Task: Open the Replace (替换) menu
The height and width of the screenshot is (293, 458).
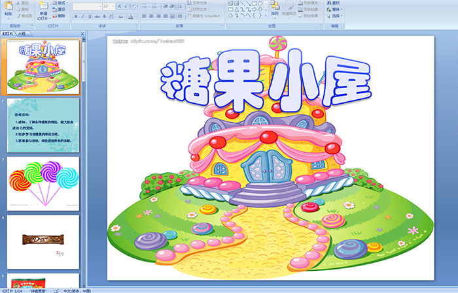Action: (x=335, y=9)
